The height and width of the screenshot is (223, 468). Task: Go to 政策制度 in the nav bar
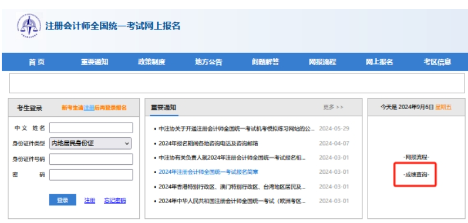pos(151,62)
